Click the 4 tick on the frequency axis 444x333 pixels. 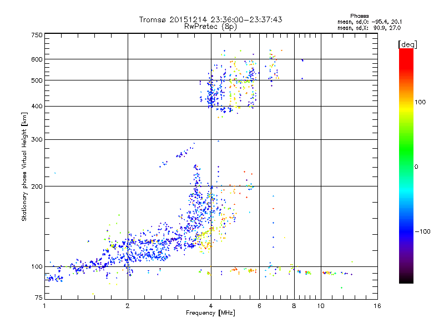coord(211,306)
